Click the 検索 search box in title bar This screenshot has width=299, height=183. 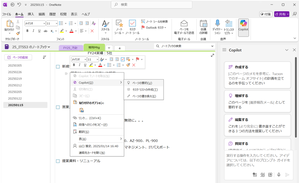[x=151, y=5]
